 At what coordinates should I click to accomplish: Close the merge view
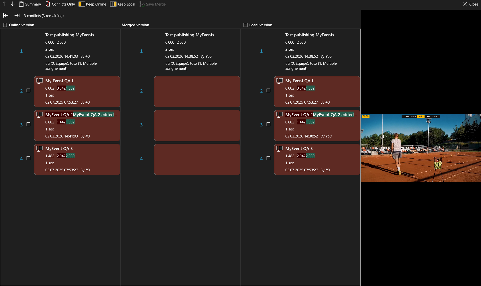(x=471, y=4)
